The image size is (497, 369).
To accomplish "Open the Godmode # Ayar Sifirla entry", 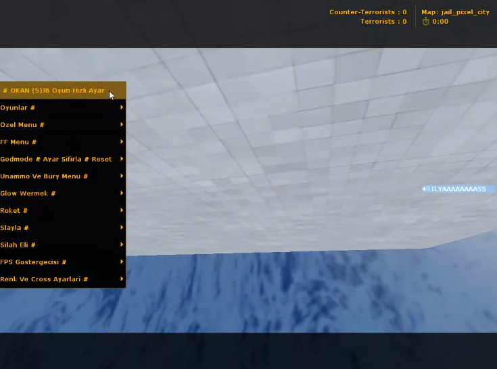I will click(63, 159).
